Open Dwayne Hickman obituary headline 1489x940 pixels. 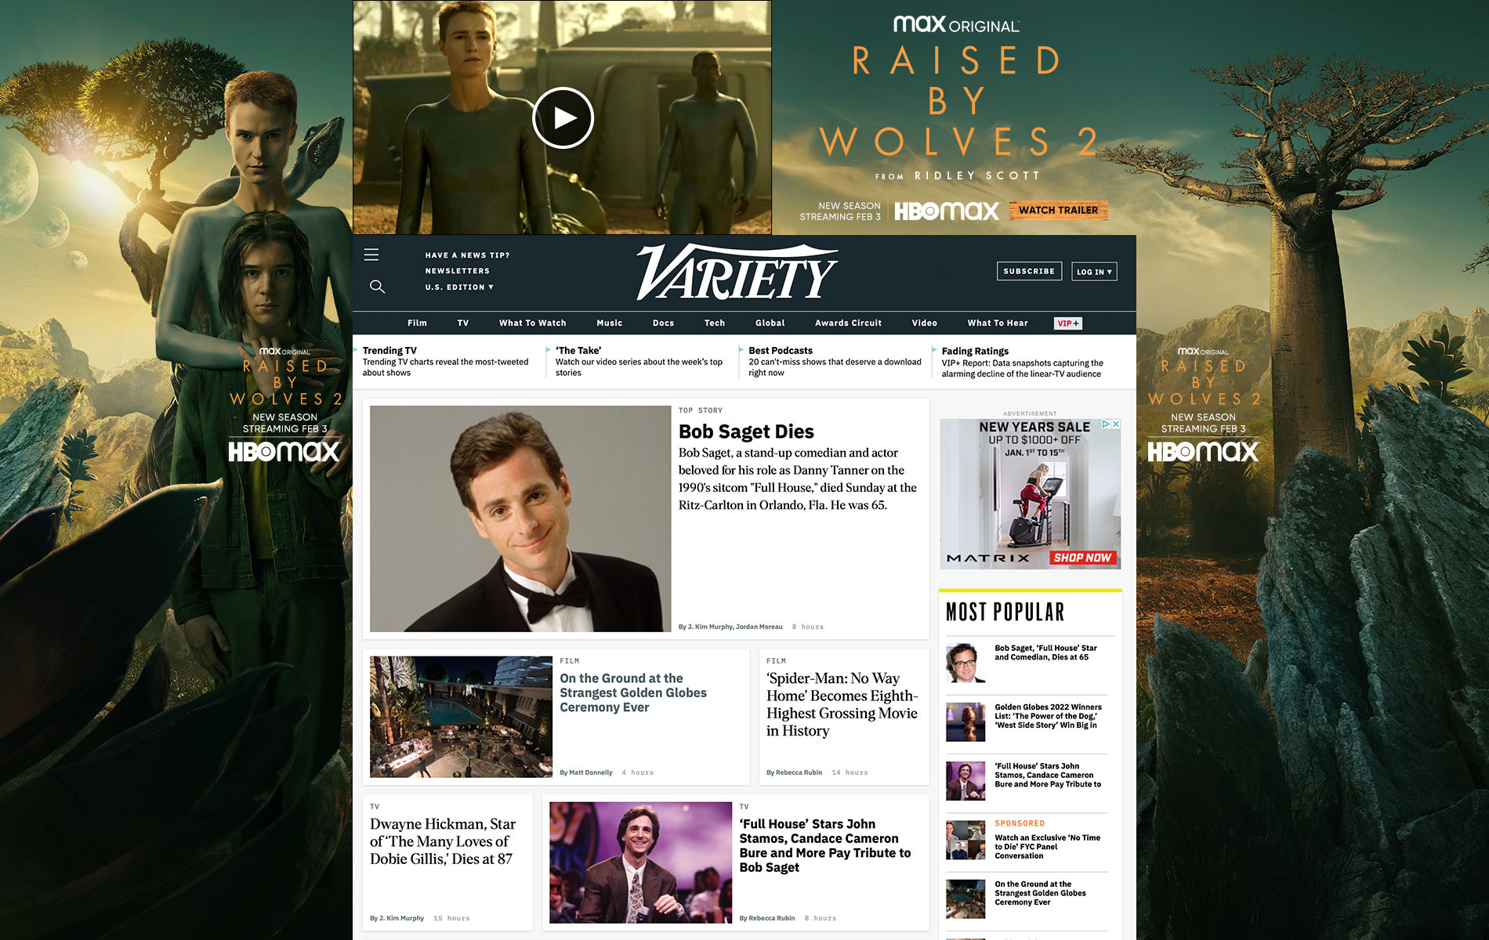[x=443, y=841]
